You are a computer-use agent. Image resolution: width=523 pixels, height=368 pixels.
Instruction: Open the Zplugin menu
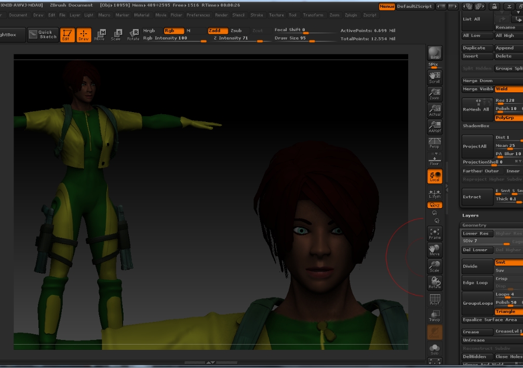[351, 15]
